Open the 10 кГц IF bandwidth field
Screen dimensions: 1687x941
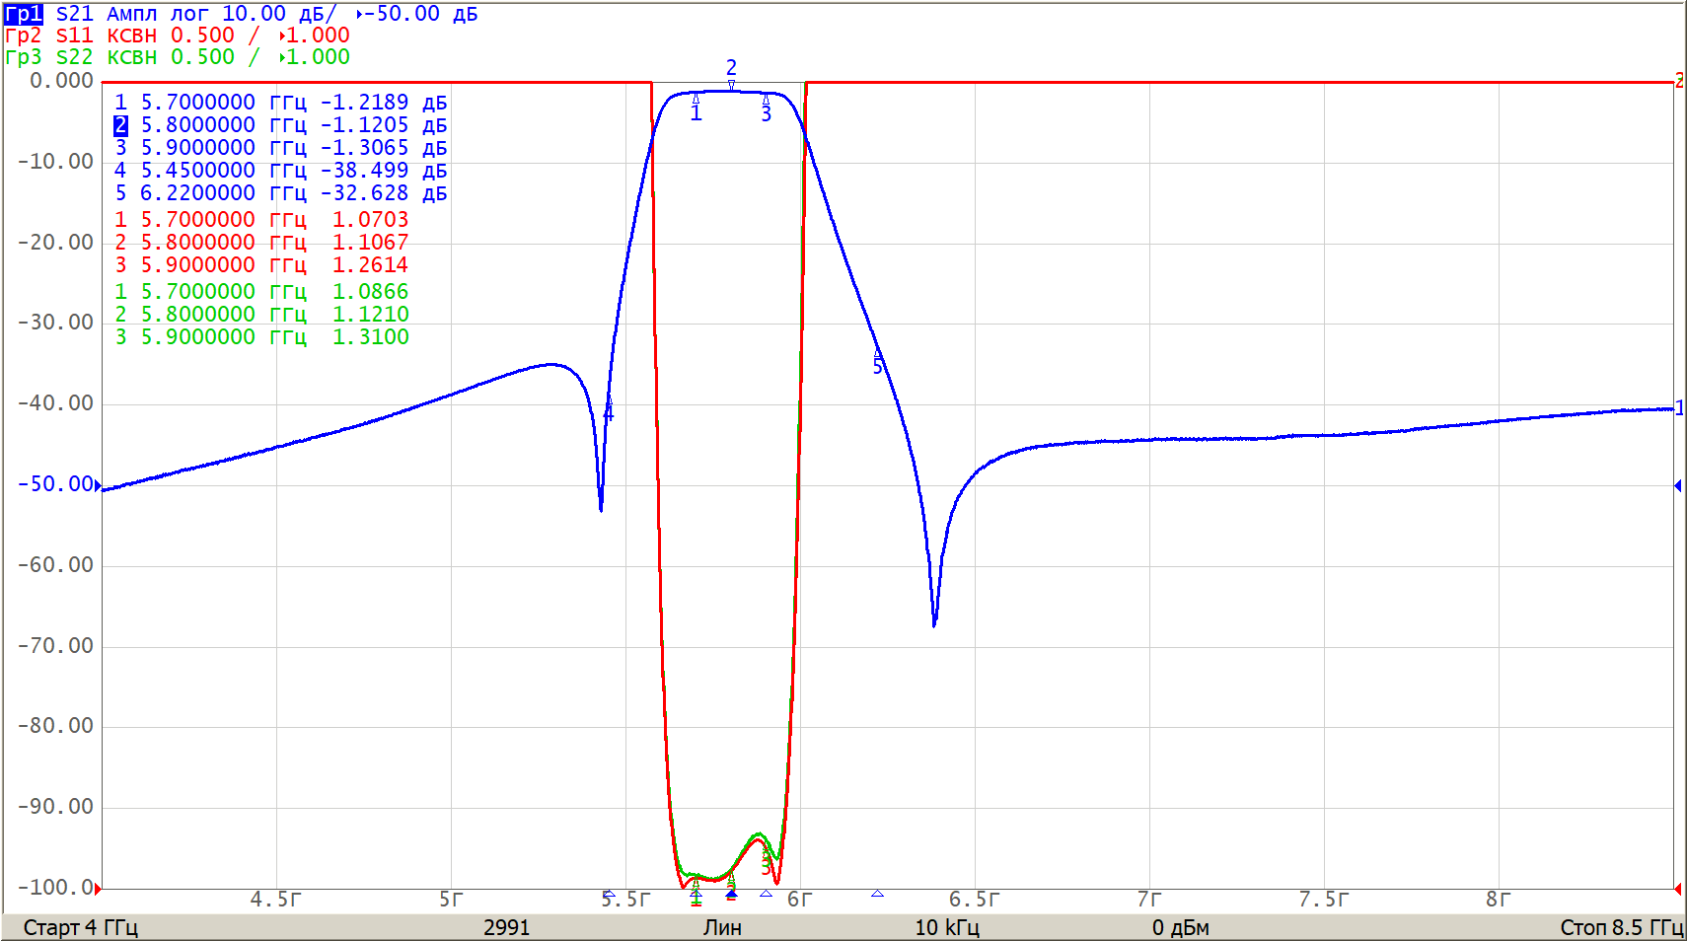click(946, 927)
